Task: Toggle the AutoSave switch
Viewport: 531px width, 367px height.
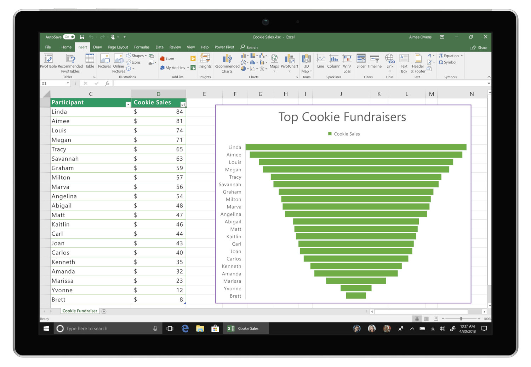Action: [x=69, y=37]
